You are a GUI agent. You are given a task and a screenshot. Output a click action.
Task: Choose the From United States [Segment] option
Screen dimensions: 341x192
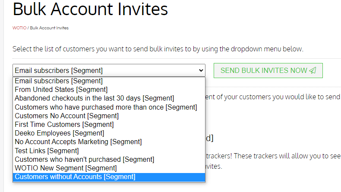(x=109, y=90)
